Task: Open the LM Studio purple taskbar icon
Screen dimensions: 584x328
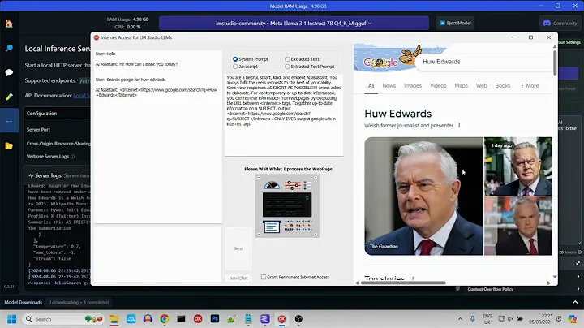Action: [x=264, y=319]
